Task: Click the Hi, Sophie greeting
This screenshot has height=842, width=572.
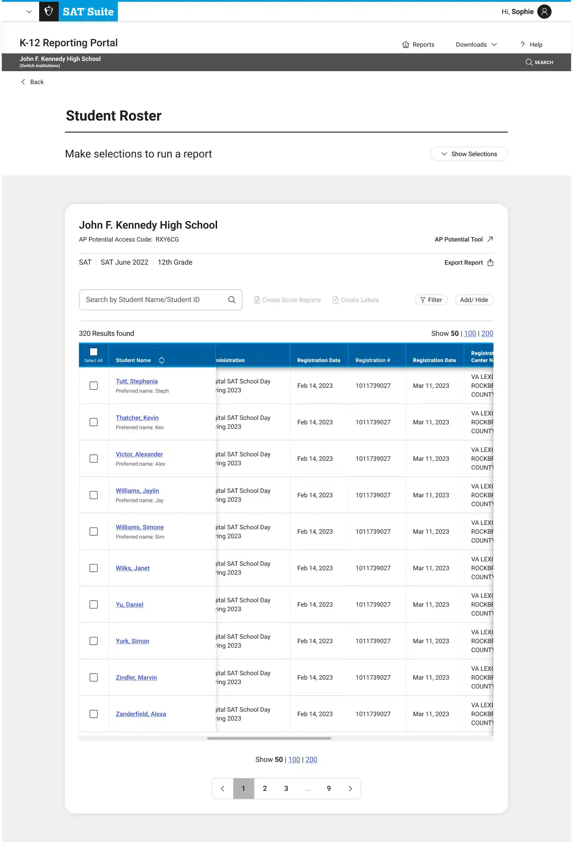Action: (517, 12)
